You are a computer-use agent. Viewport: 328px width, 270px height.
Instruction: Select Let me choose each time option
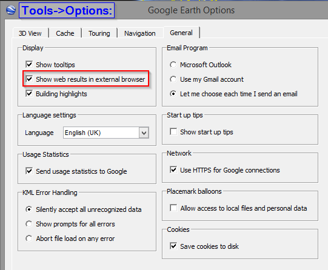click(x=173, y=94)
